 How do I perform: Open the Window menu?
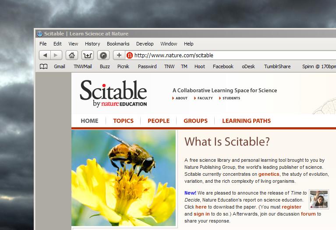[x=169, y=44]
